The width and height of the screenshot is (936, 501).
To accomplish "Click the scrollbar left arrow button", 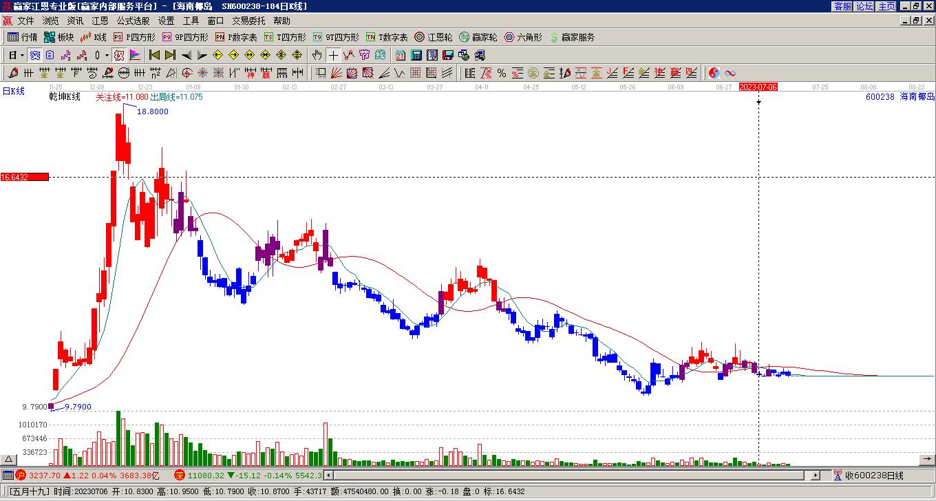I will (328, 476).
